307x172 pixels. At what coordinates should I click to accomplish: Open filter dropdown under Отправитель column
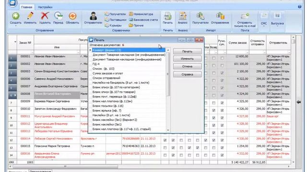click(289, 52)
